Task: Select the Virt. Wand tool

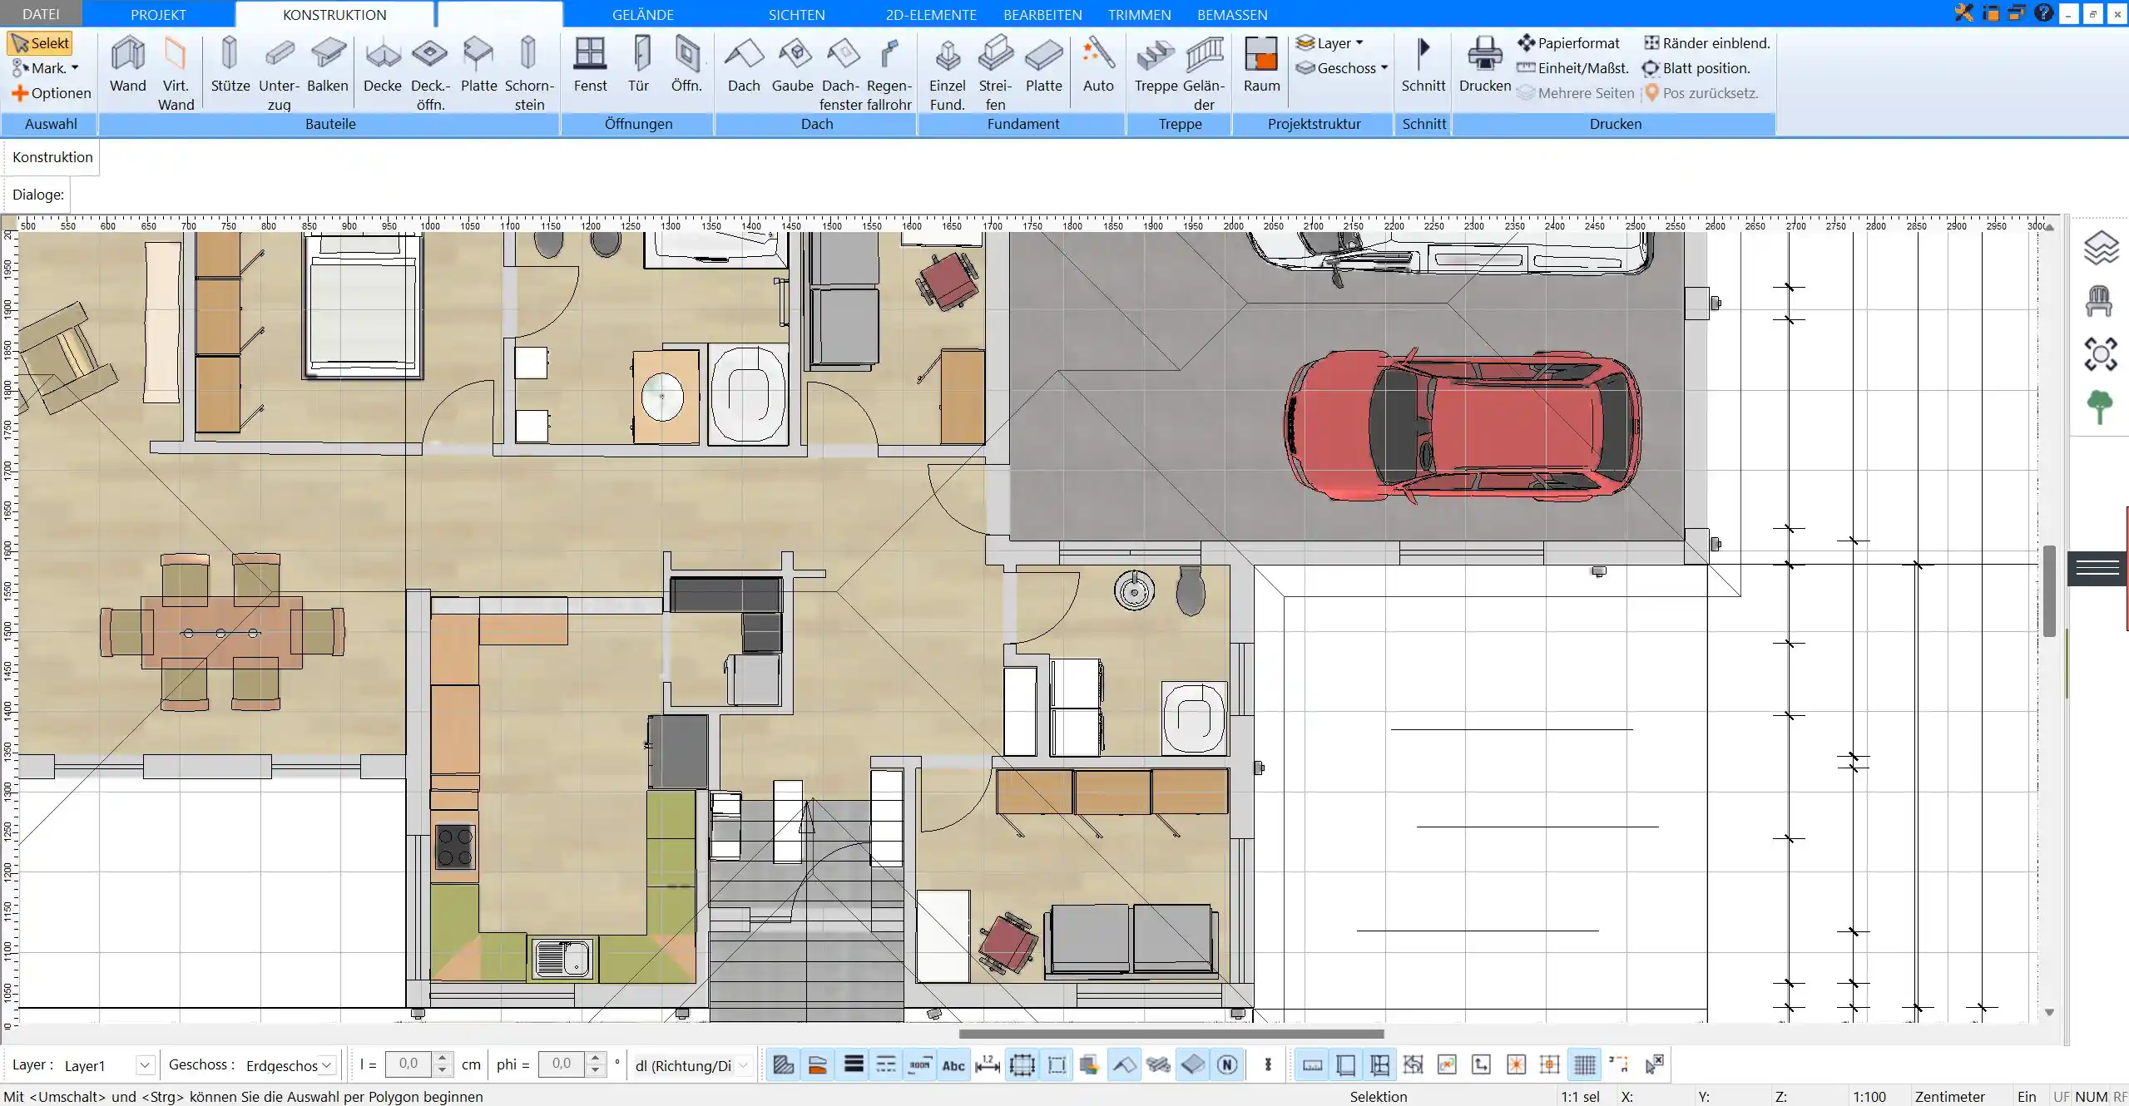Action: pos(176,73)
